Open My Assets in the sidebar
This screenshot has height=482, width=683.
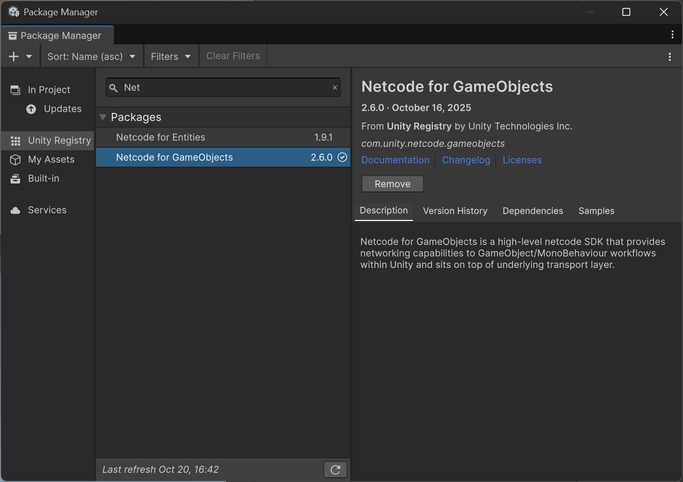(x=51, y=159)
